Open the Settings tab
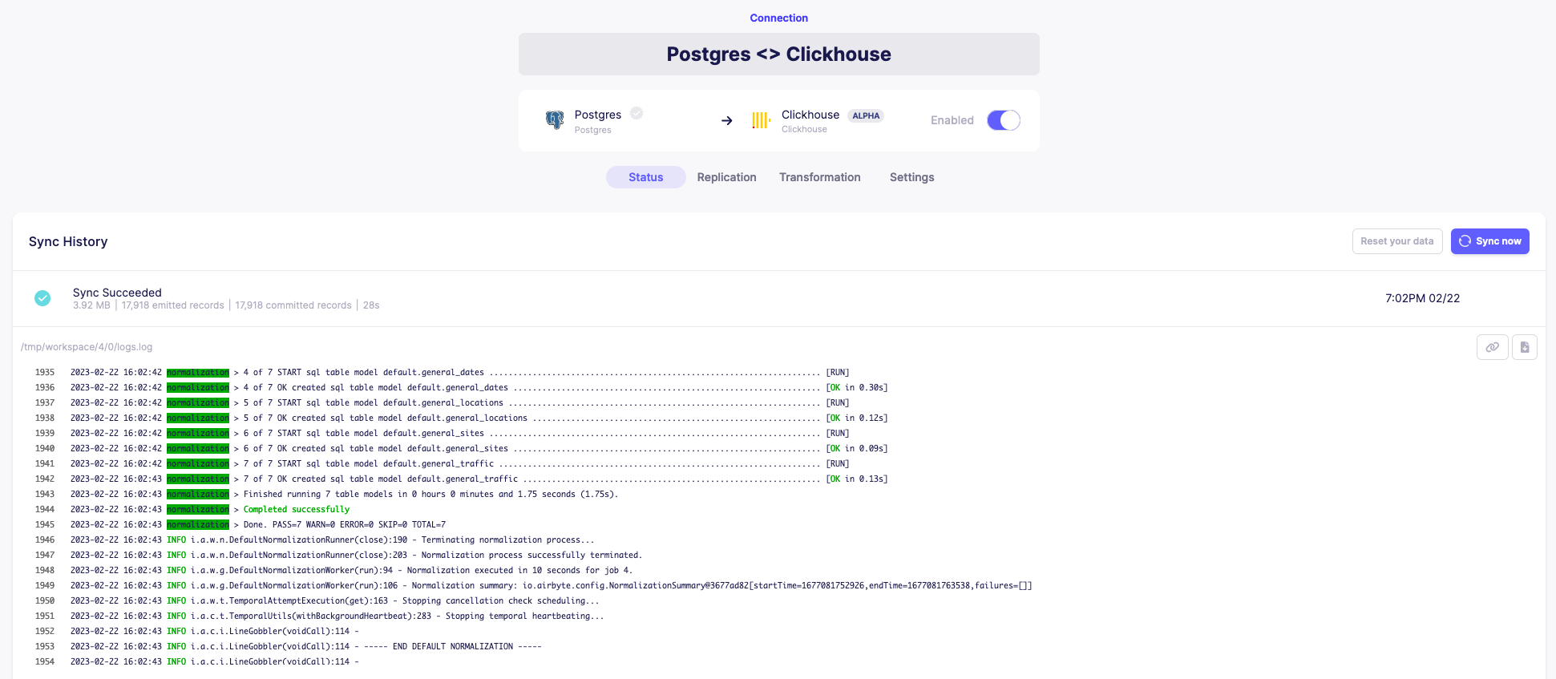Image resolution: width=1556 pixels, height=679 pixels. click(912, 177)
